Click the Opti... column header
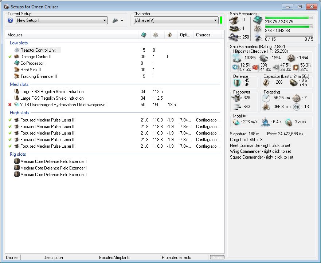 click(185, 35)
